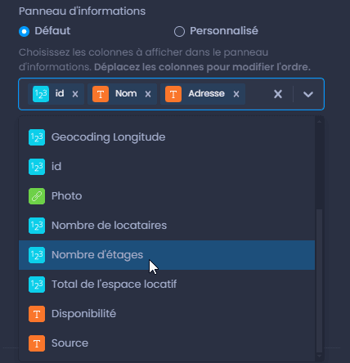Click the Adresse tag label
350x363 pixels.
[x=206, y=93]
